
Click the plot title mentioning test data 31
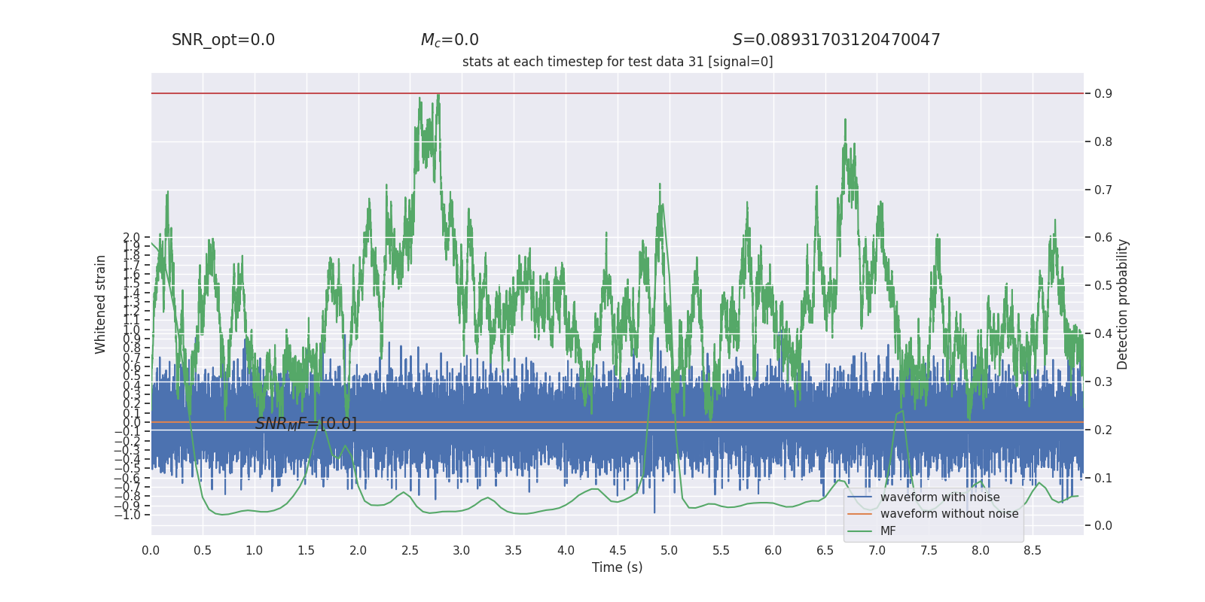[x=618, y=62]
